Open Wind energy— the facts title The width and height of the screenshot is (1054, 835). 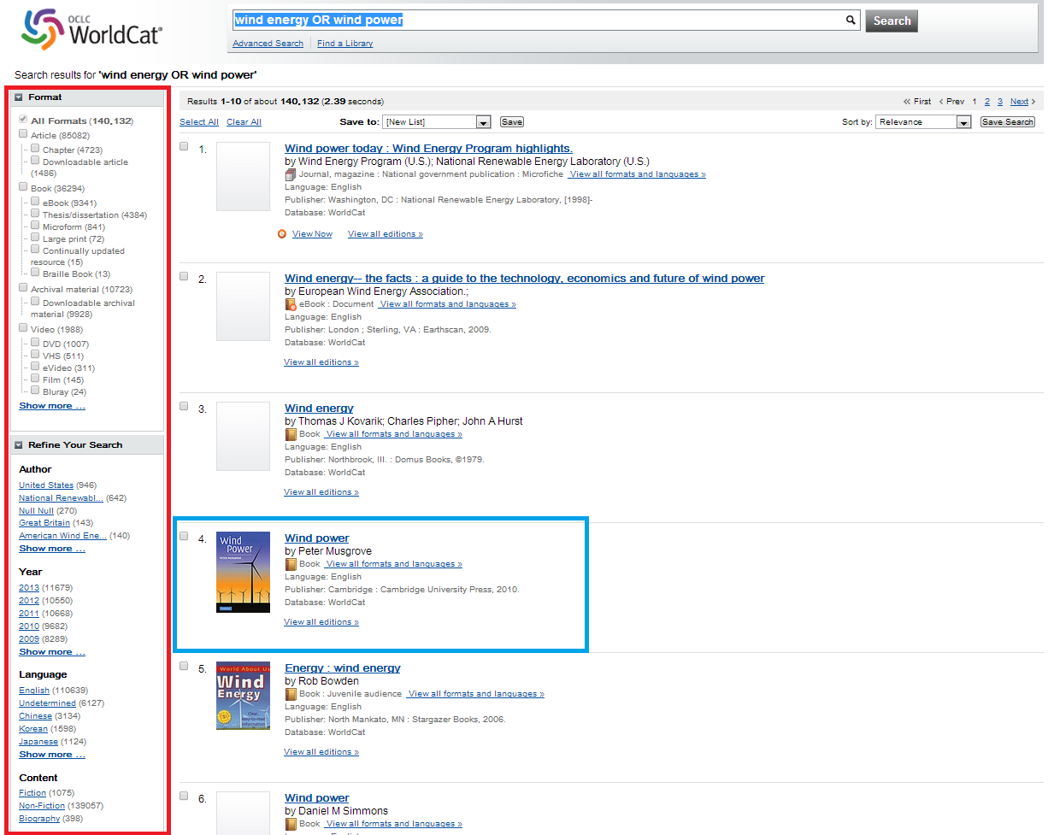524,278
